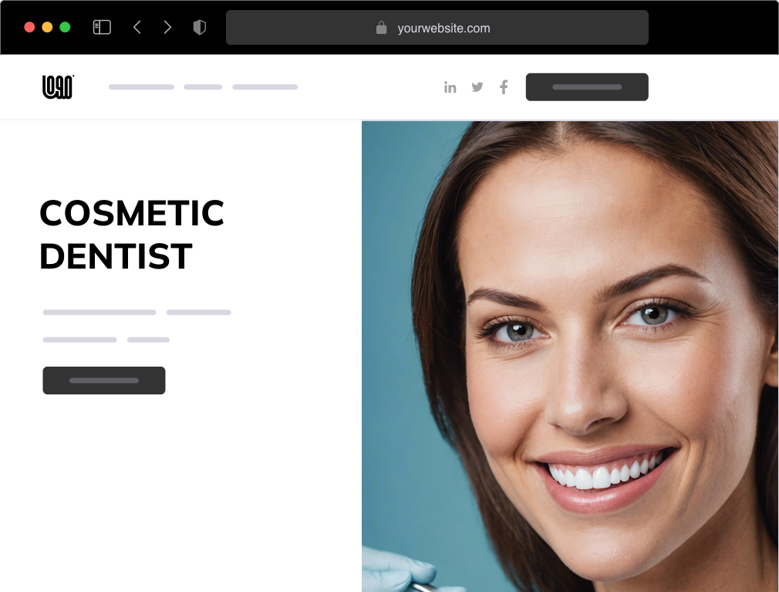Screen dimensions: 779x592
Task: Click the yellow minimize window button
Action: [47, 27]
